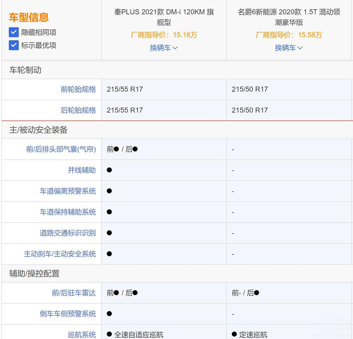
Task: Select the 并线辅助 parameter link
Action: click(x=82, y=170)
